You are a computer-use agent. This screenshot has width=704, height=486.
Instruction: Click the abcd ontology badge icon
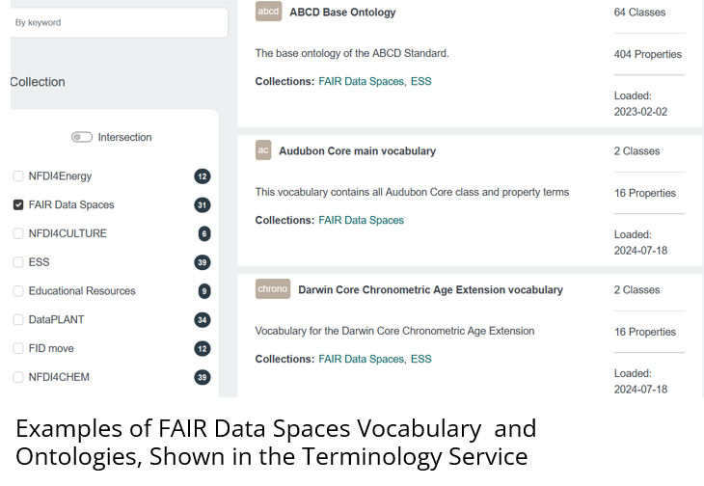point(268,12)
